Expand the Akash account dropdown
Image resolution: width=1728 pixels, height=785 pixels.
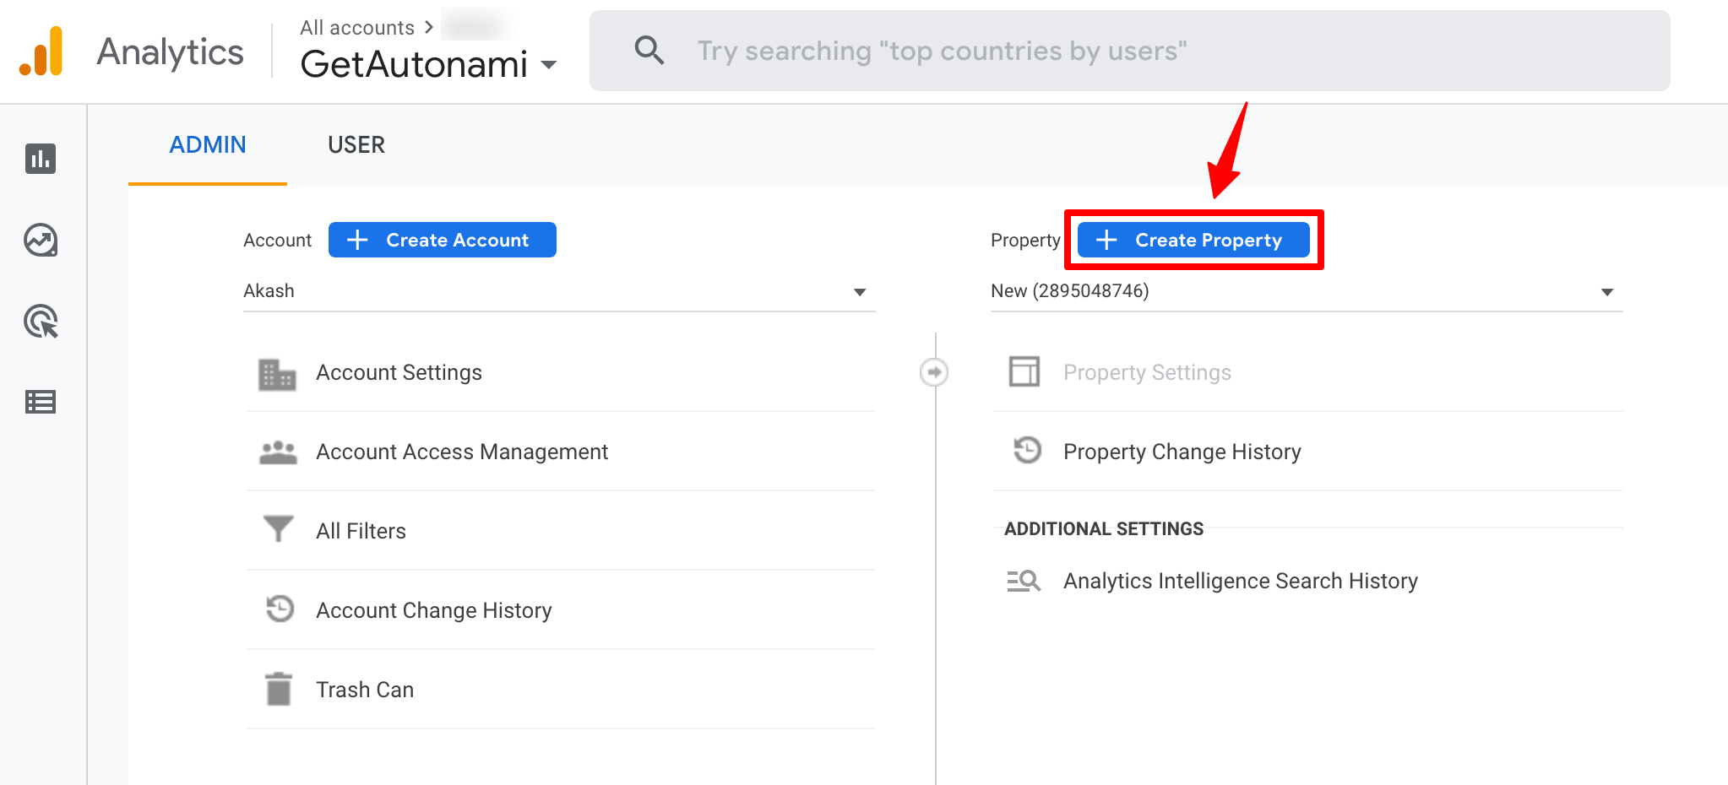860,291
